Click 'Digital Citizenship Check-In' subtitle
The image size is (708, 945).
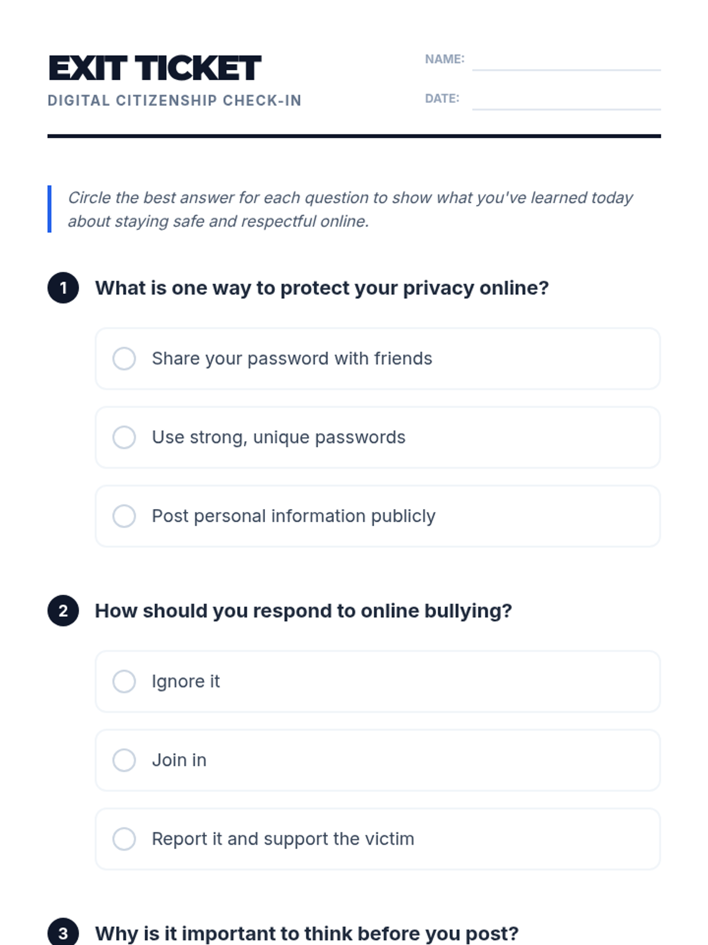pyautogui.click(x=175, y=101)
